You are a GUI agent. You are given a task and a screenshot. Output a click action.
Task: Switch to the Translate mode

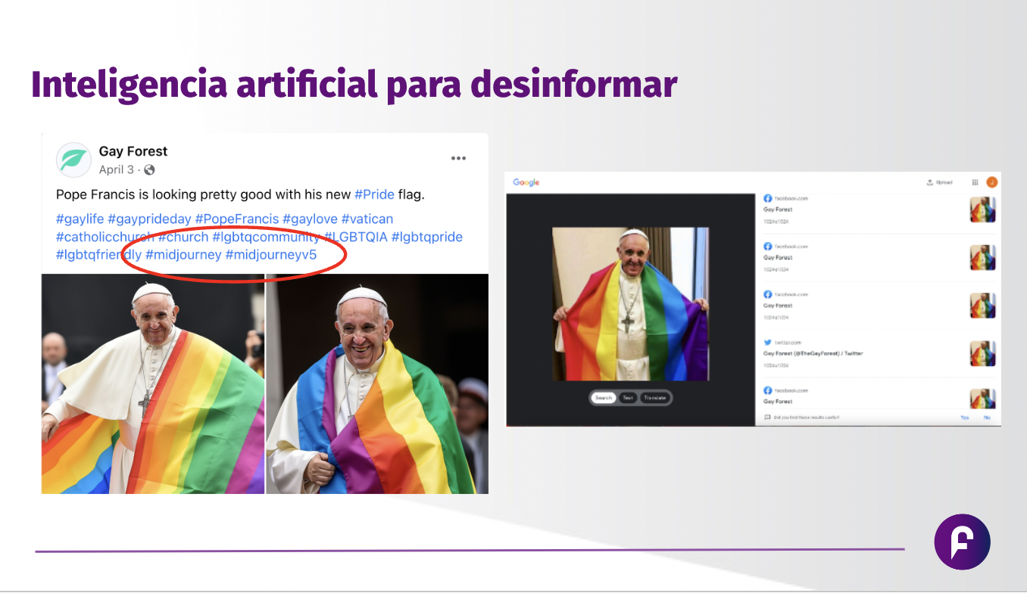[654, 398]
